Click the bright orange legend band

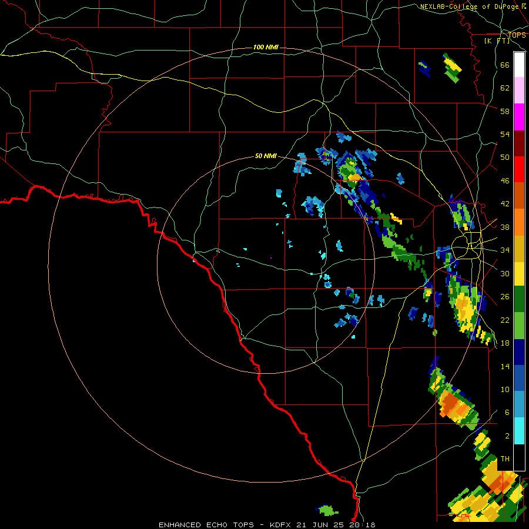click(x=519, y=222)
